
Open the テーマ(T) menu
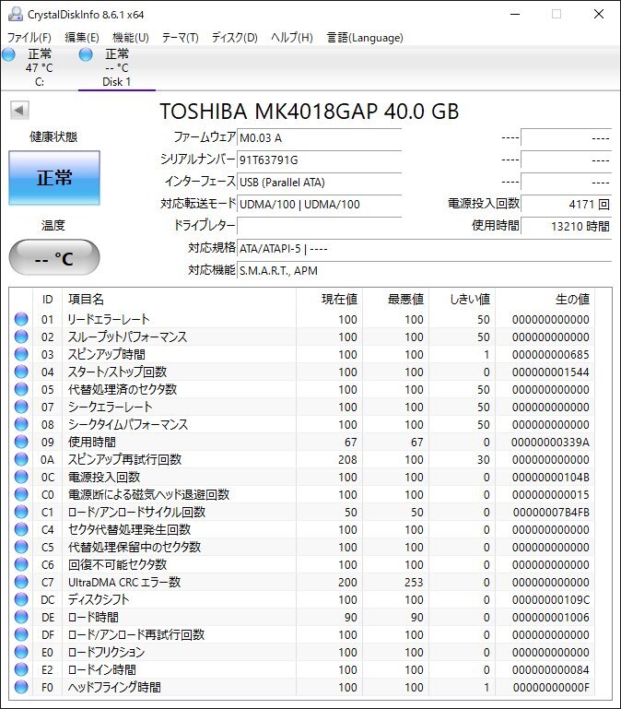click(181, 38)
